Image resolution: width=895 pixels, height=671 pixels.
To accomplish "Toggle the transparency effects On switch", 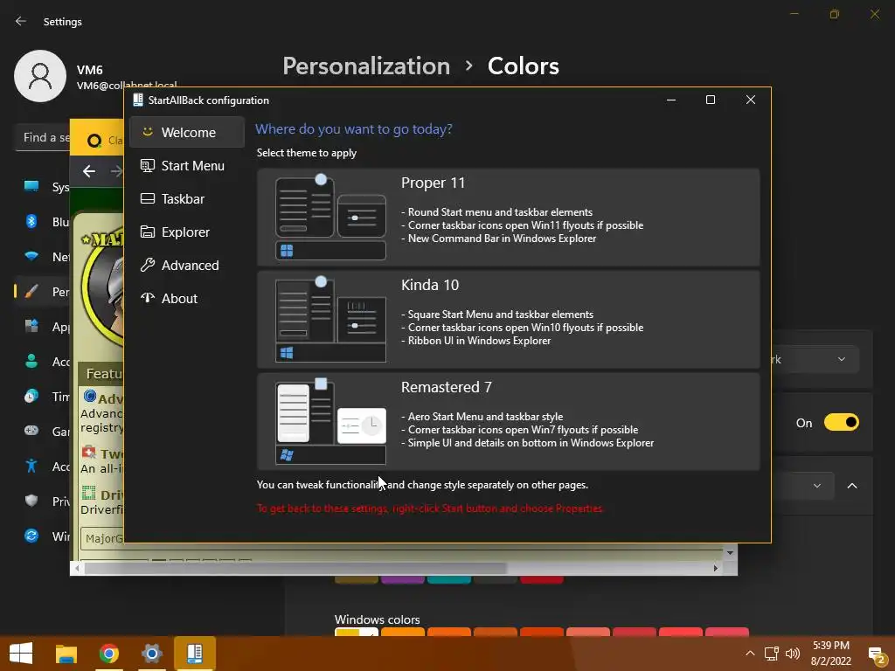I will pos(842,422).
